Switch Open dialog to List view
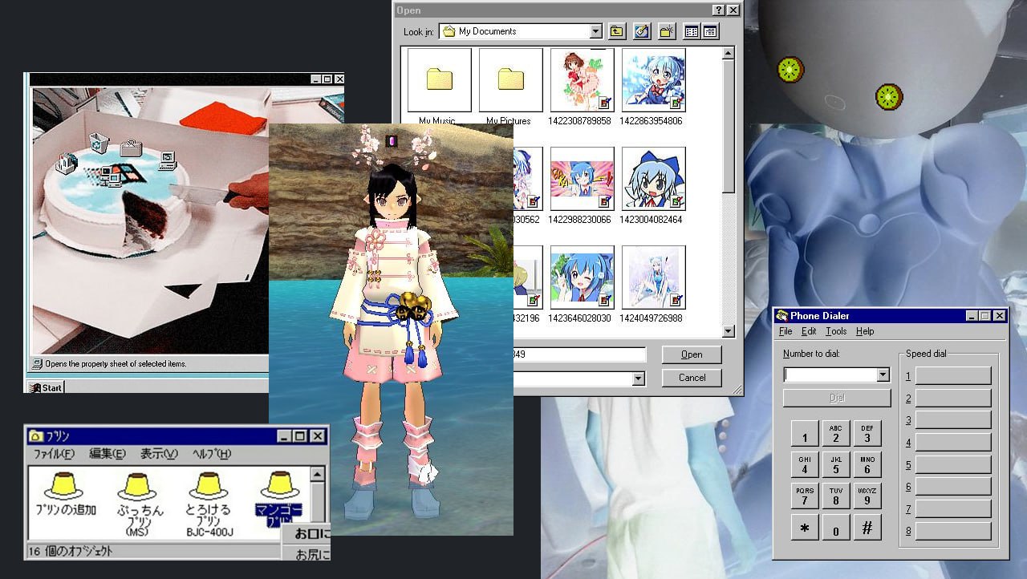This screenshot has width=1027, height=579. [692, 31]
